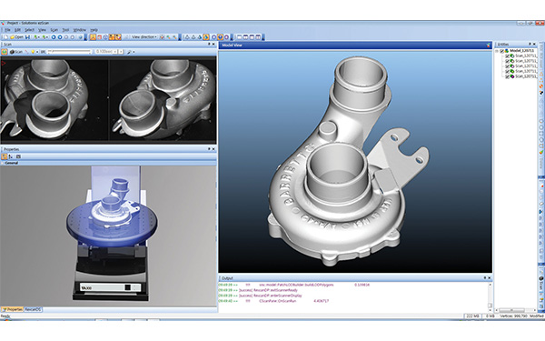Open the Tool menu
The height and width of the screenshot is (341, 545).
pos(65,30)
